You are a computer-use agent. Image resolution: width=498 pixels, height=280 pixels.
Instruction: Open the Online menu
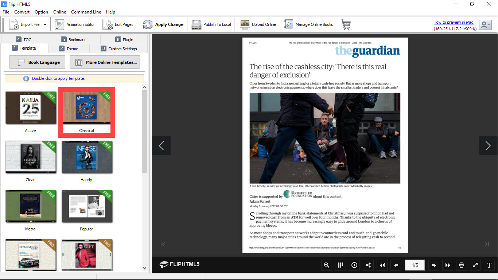(60, 12)
